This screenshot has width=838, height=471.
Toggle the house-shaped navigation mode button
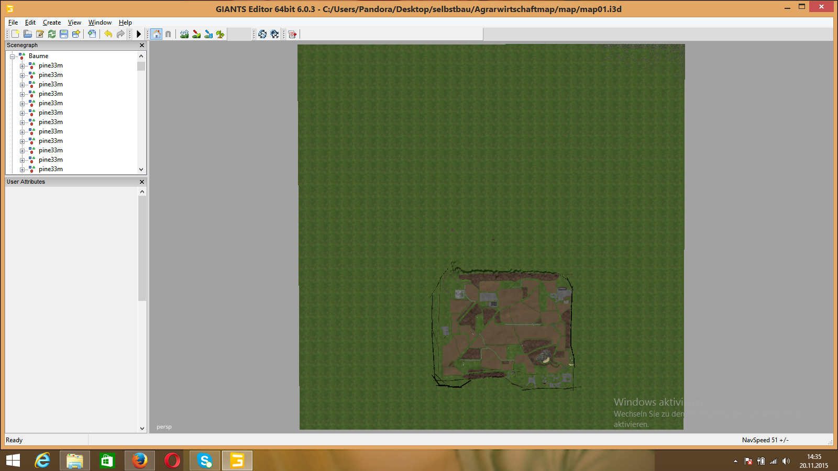[156, 34]
